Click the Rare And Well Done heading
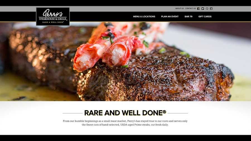 [x=125, y=113]
